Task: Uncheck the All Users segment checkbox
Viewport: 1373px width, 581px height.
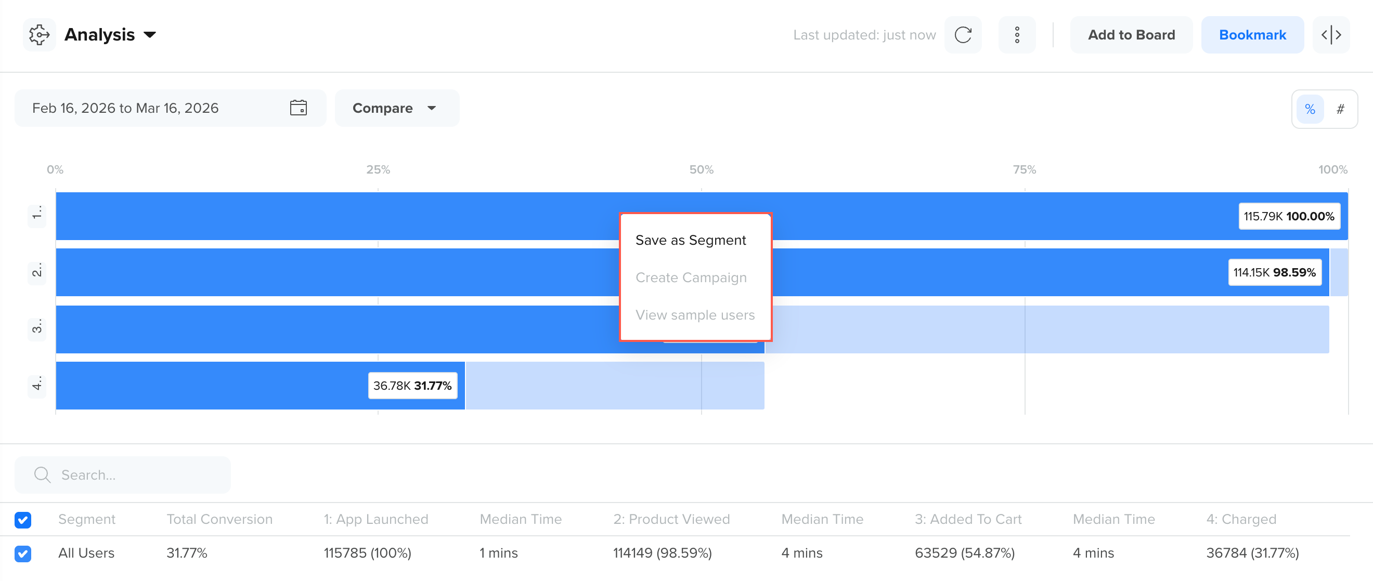Action: [x=23, y=553]
